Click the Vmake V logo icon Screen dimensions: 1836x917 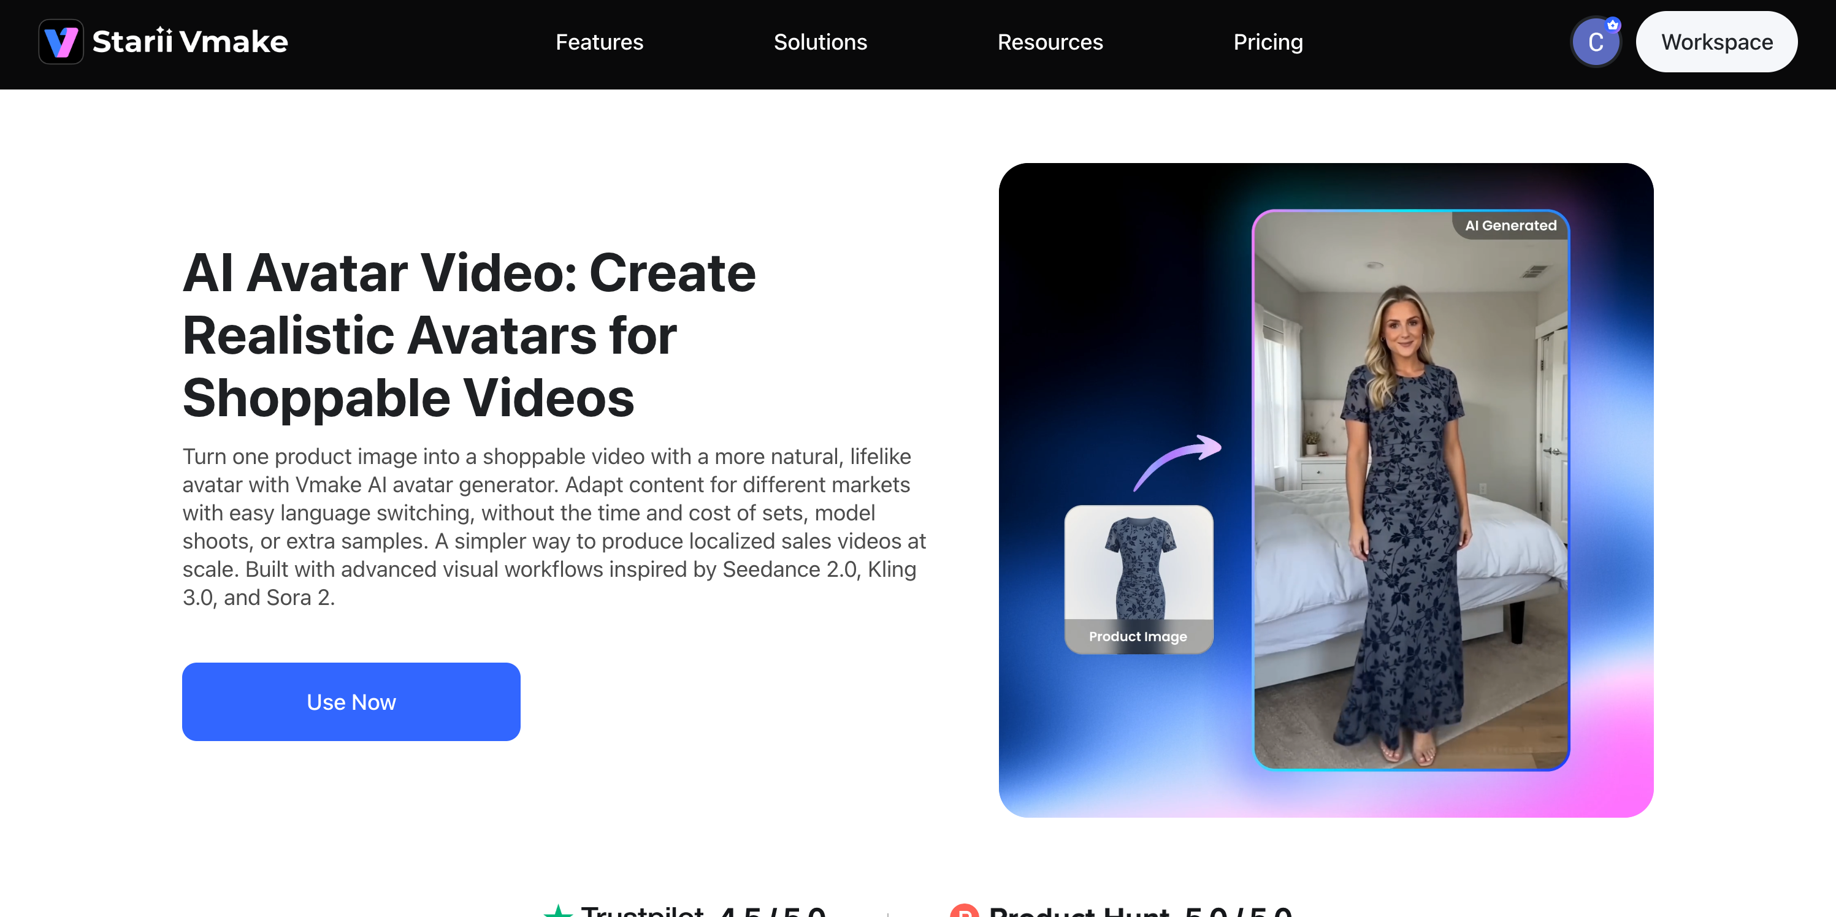(x=61, y=41)
